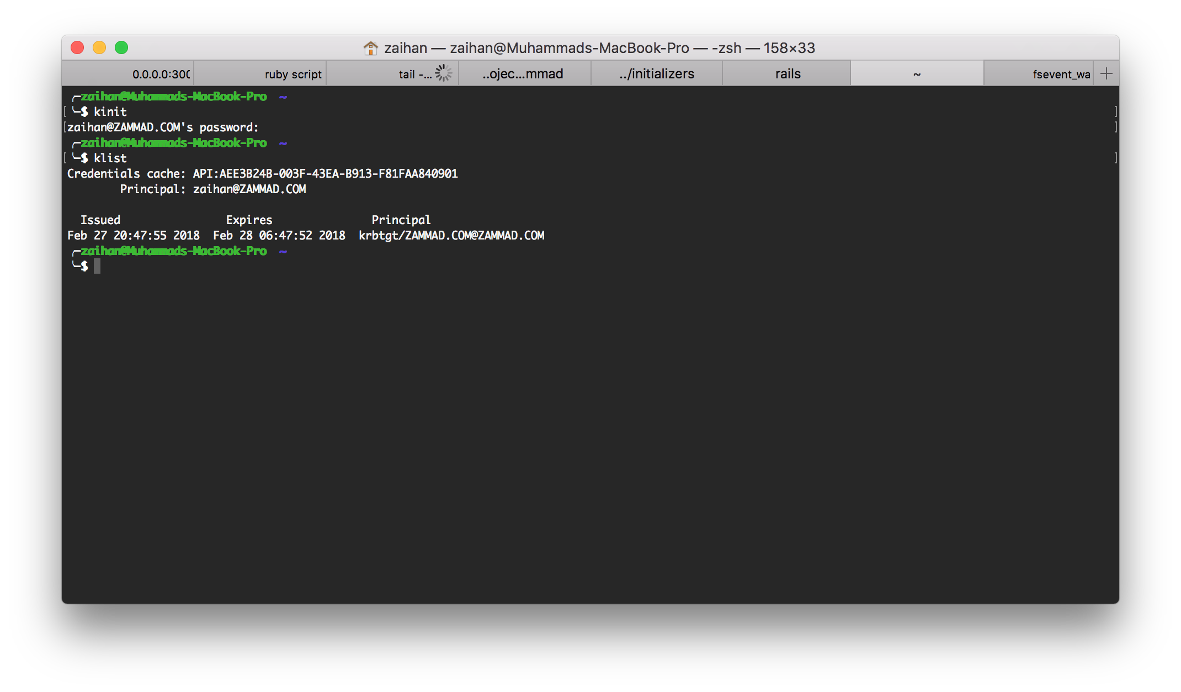1181x692 pixels.
Task: Click the kinit command text
Action: point(110,111)
